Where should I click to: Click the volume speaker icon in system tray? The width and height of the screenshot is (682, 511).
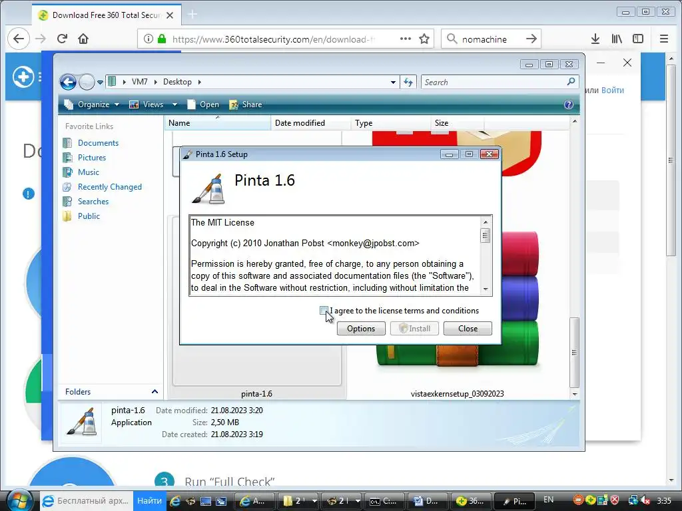pos(645,500)
